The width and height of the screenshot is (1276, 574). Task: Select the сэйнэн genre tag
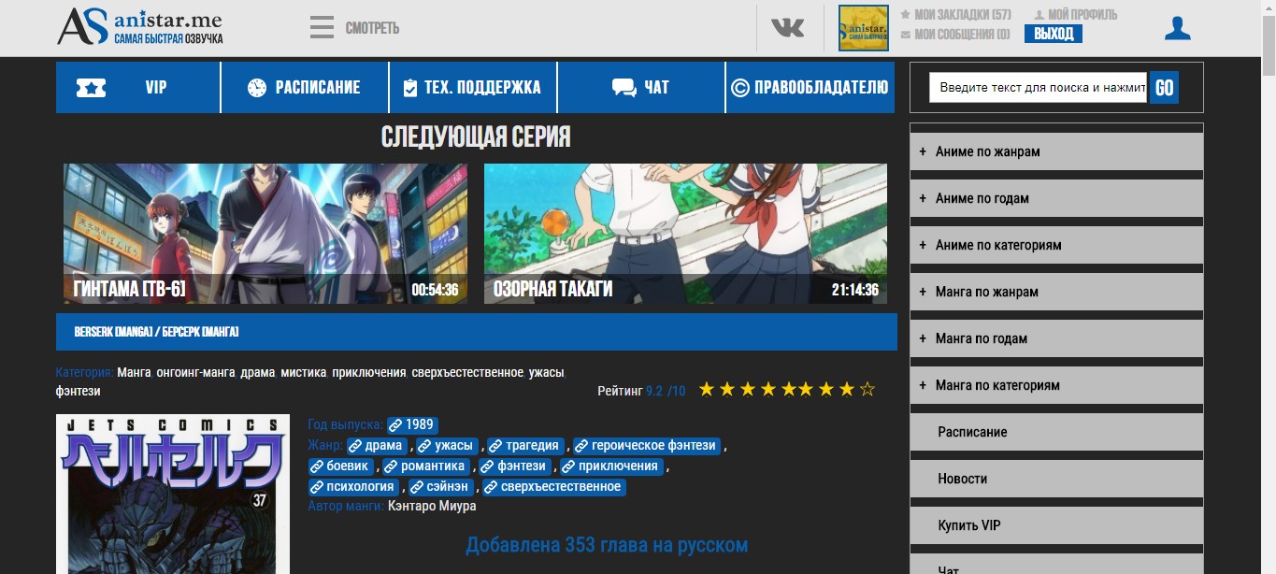441,486
